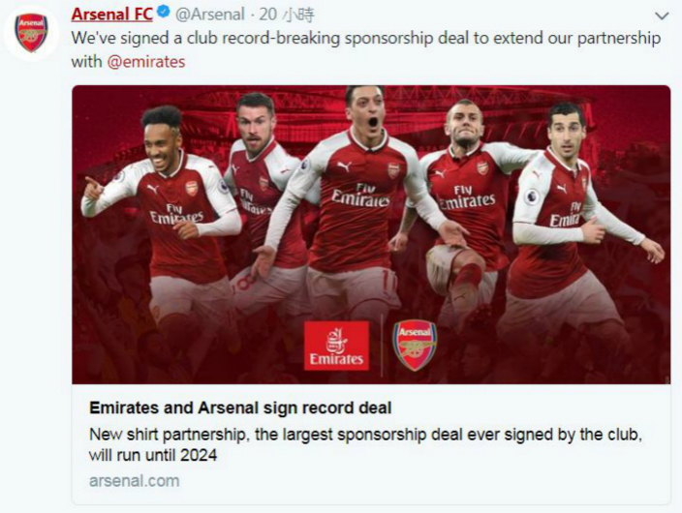Screen dimensions: 682x513
Task: Open the tweet timestamp 20 小時
Action: pyautogui.click(x=287, y=15)
